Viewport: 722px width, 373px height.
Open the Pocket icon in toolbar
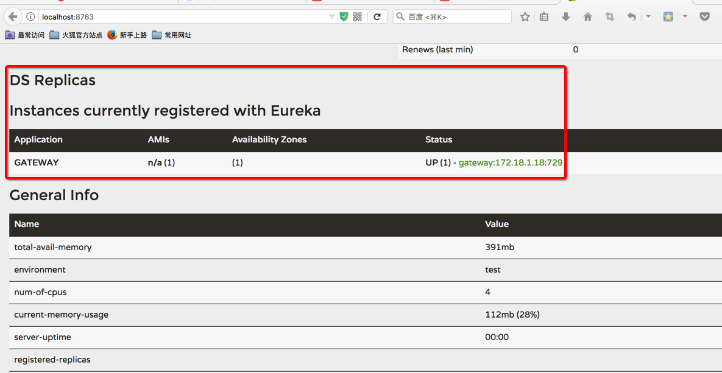(705, 17)
